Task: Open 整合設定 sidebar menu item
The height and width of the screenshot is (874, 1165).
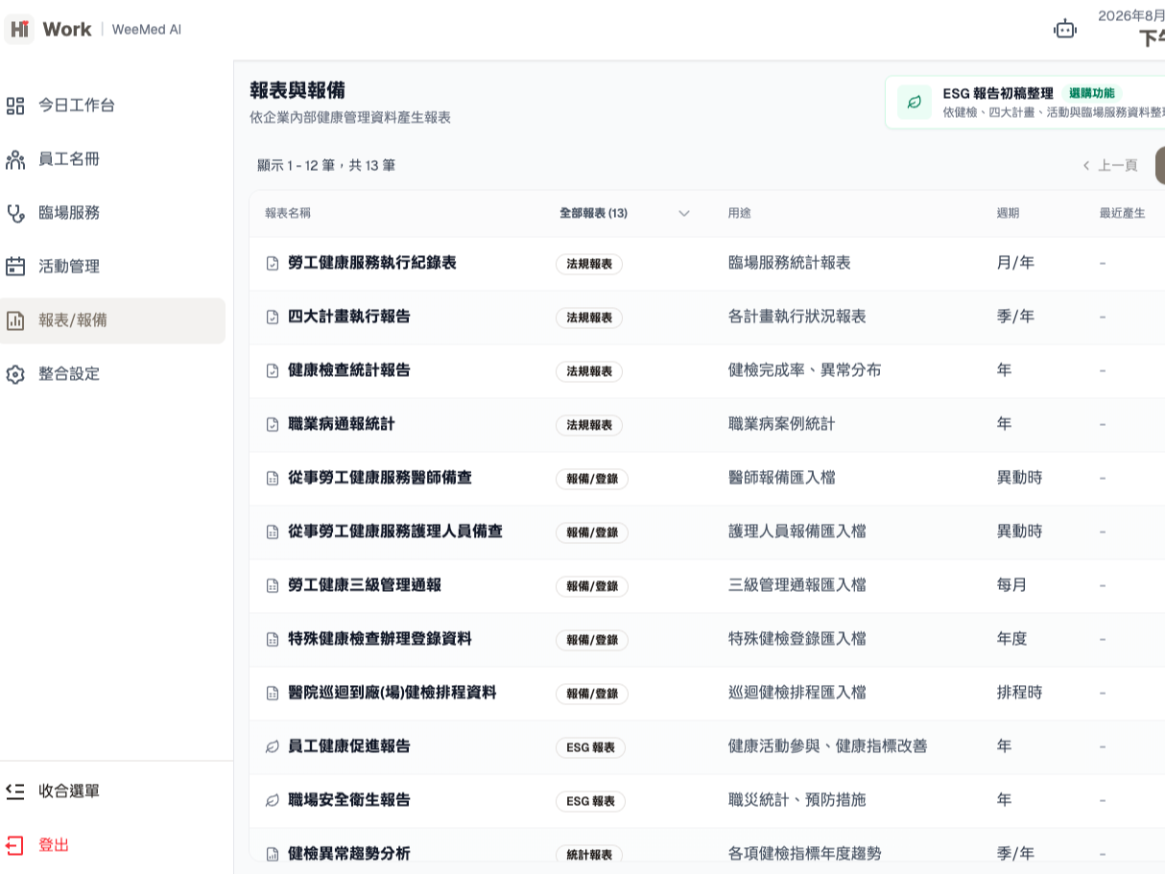Action: (113, 374)
